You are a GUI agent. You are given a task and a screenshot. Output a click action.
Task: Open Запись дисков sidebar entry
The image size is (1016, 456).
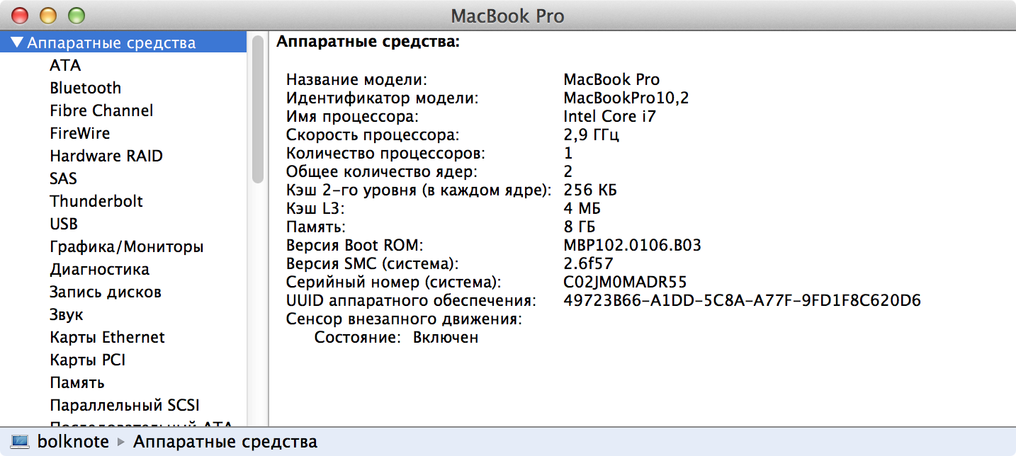coord(106,292)
